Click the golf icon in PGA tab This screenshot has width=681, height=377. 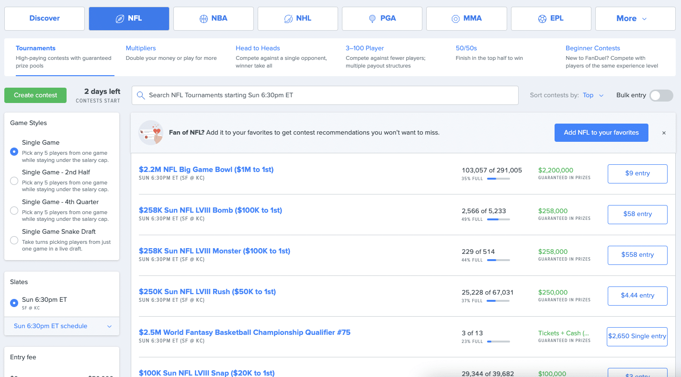tap(372, 19)
